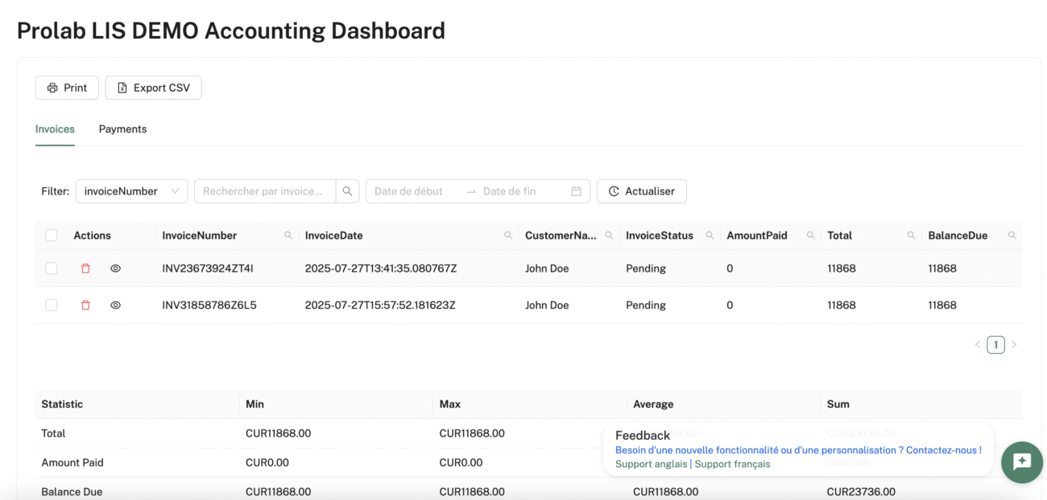
Task: Go to the next page with the right chevron
Action: tap(1014, 345)
